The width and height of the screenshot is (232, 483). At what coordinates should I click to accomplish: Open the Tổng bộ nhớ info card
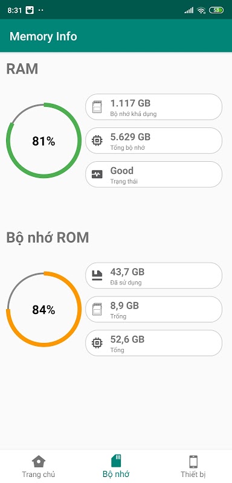click(x=153, y=141)
